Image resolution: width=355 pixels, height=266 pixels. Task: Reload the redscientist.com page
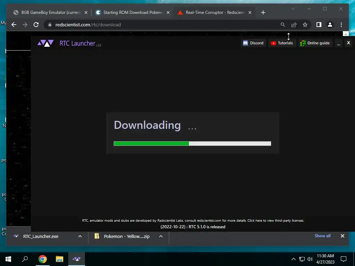[36, 25]
